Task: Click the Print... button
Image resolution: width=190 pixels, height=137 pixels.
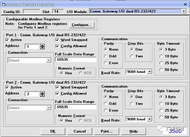Action: 107,131
